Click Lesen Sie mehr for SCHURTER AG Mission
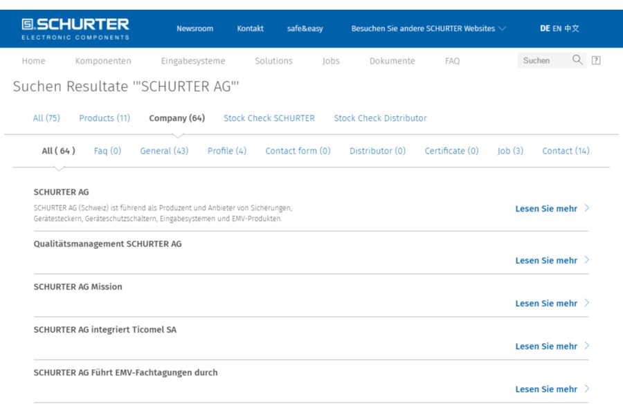Image resolution: width=623 pixels, height=415 pixels. pos(546,304)
